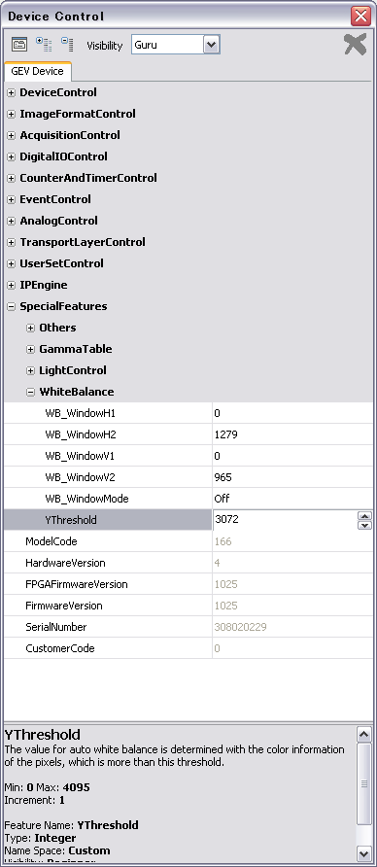Click the description pane scroll down arrow
The height and width of the screenshot is (867, 377).
pyautogui.click(x=363, y=852)
